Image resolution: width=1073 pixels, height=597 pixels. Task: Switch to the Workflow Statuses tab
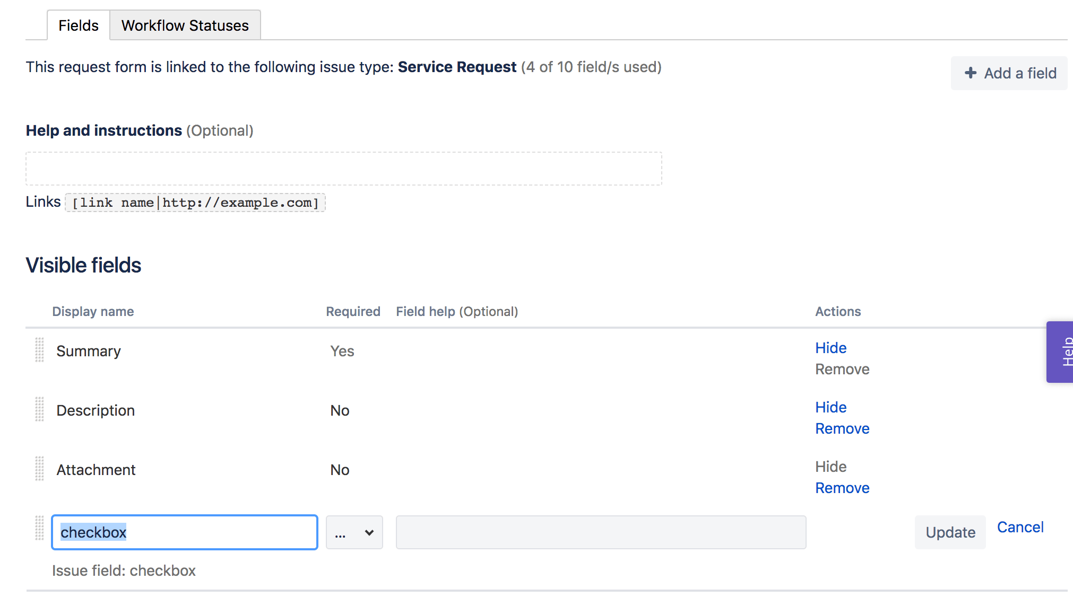click(185, 25)
